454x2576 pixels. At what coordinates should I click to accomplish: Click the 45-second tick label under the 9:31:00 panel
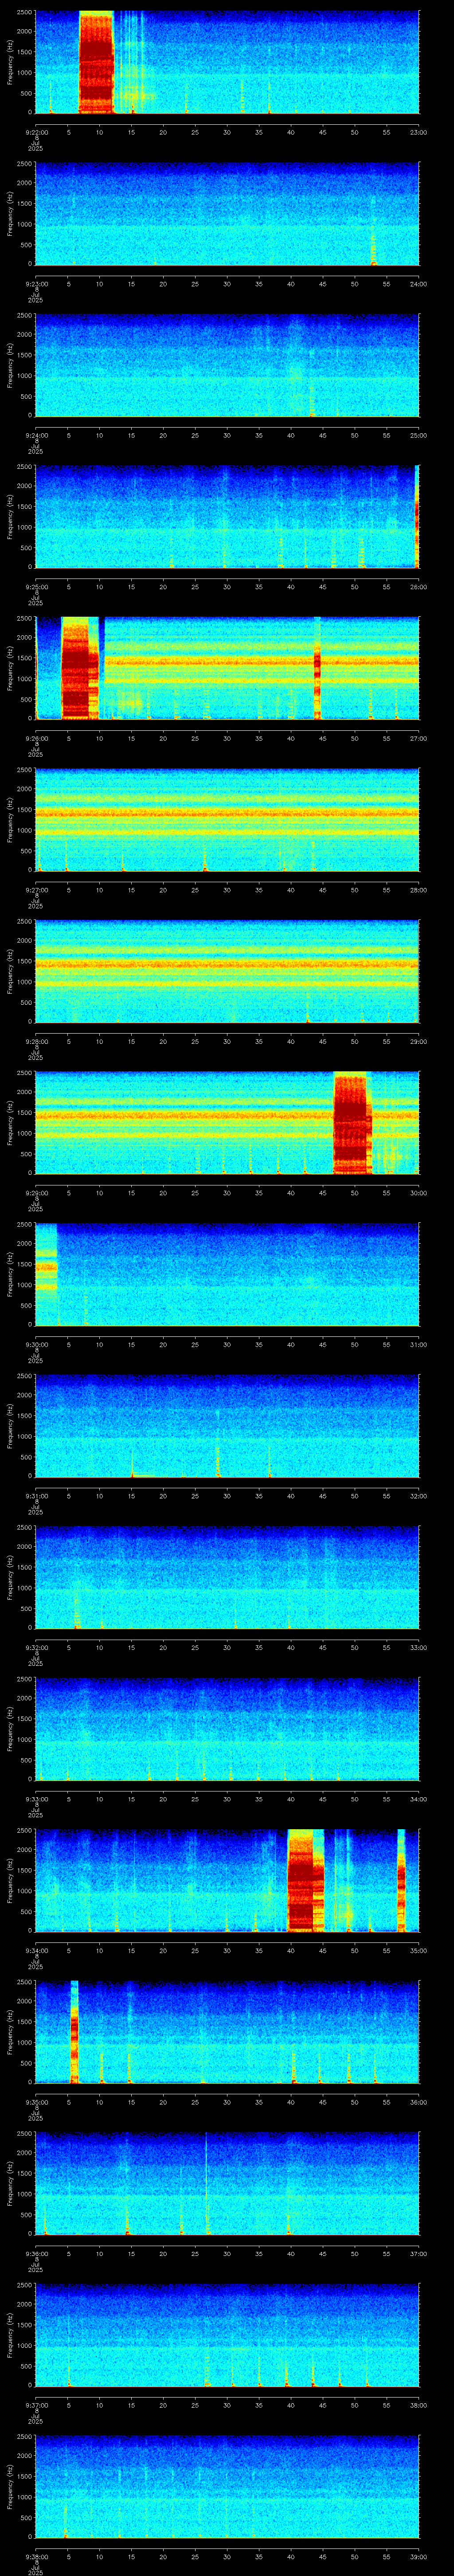[x=322, y=1496]
